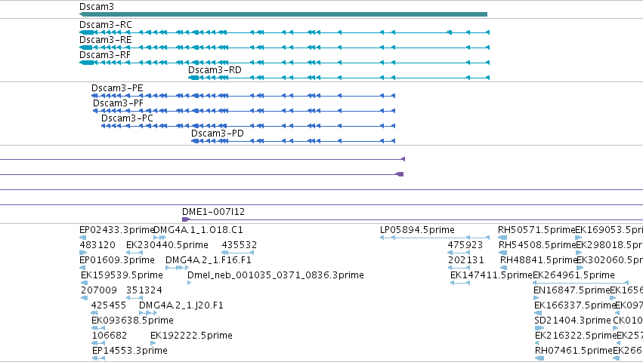This screenshot has height=362, width=643.
Task: Select feature 202131
Action: (x=466, y=260)
